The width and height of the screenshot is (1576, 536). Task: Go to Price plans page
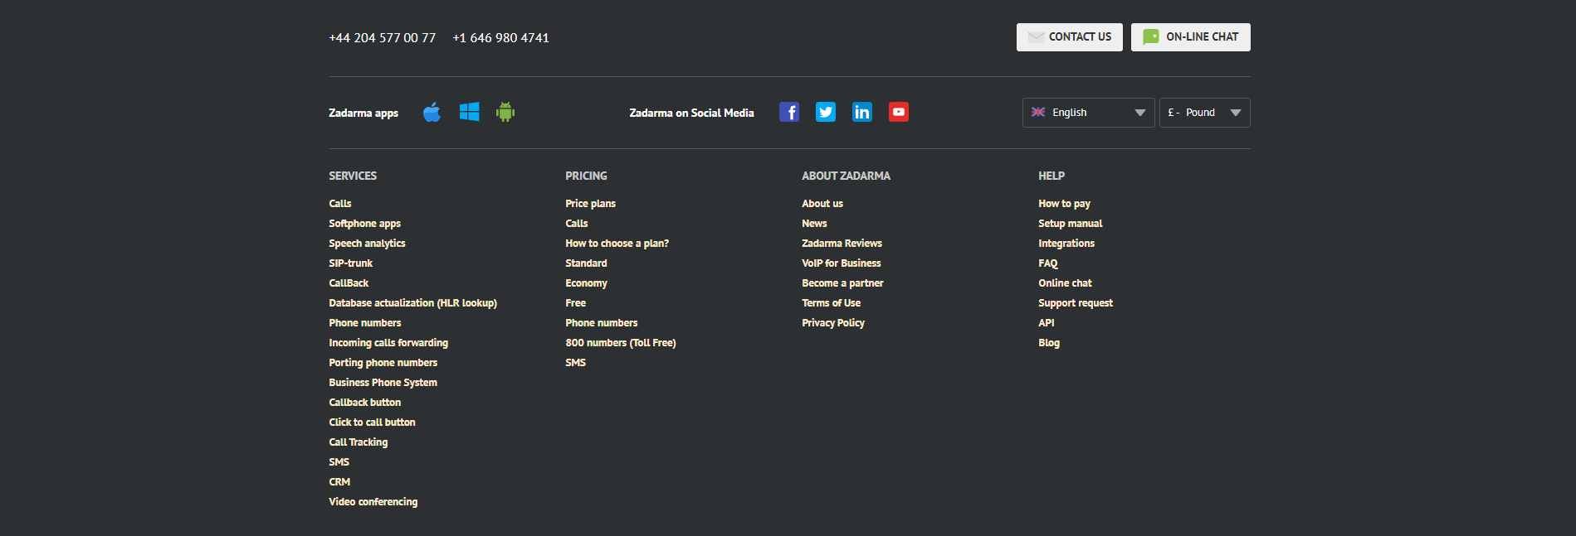590,204
